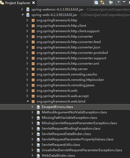
Task: Open the folder filter icon in toolbar
Action: pyautogui.click(x=111, y=2)
